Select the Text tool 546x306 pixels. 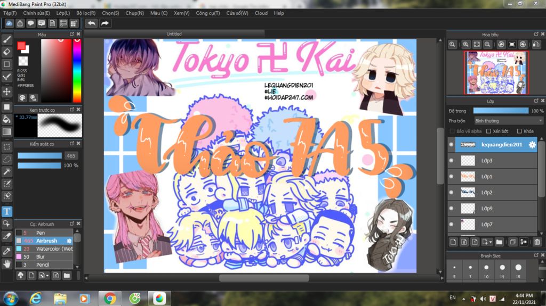[x=6, y=211]
